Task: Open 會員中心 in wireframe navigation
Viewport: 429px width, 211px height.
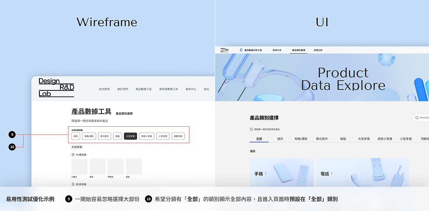Action: coord(191,89)
